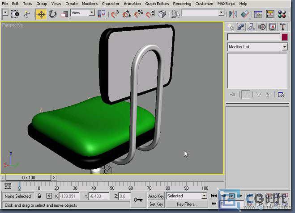
Task: Toggle the mini curve editor
Action: click(x=8, y=186)
